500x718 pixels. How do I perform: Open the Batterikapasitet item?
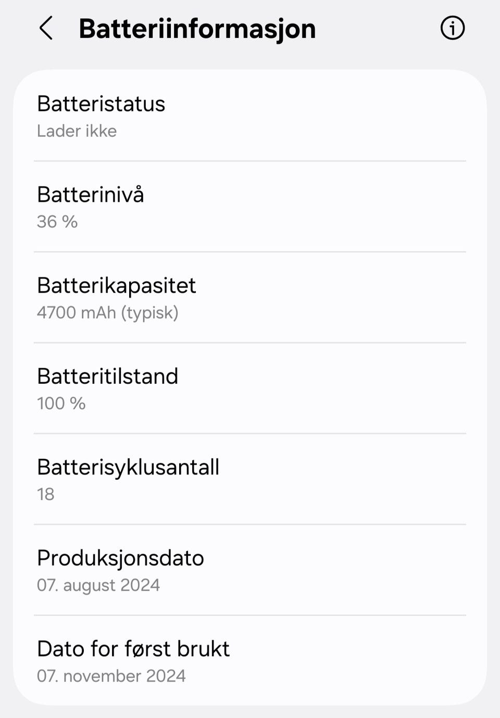tap(250, 297)
